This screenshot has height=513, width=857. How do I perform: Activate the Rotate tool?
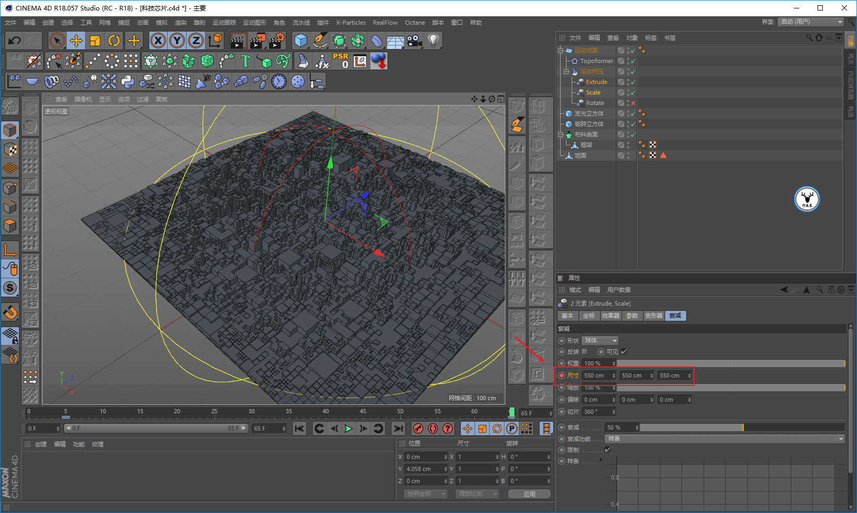(114, 40)
